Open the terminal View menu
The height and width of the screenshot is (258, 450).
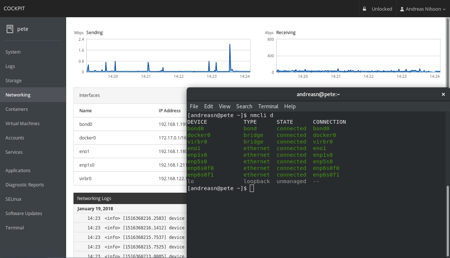pos(224,106)
